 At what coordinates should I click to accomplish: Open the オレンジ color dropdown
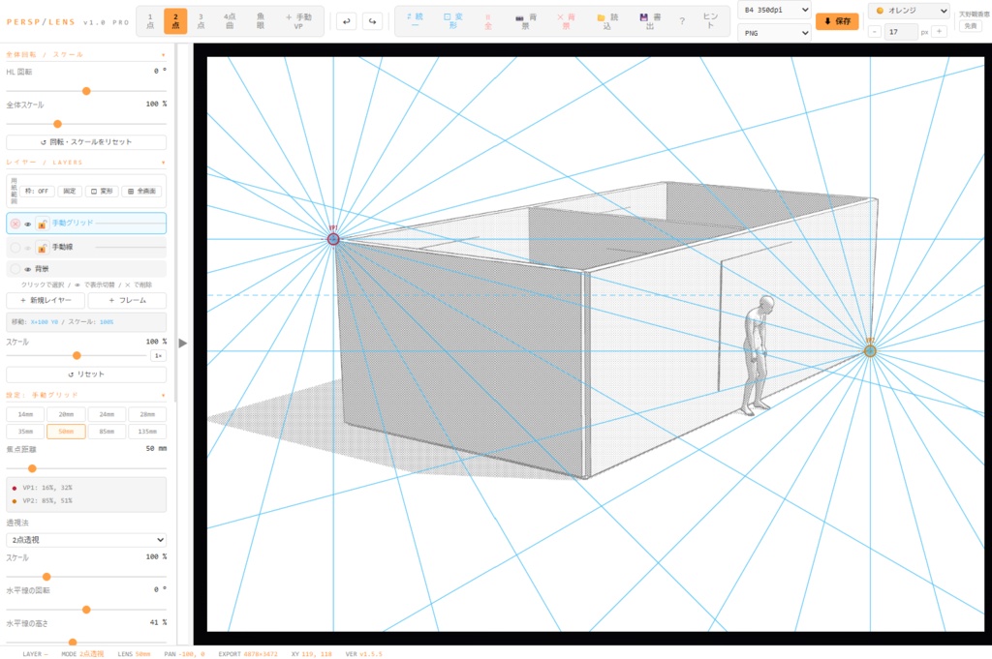[x=910, y=10]
